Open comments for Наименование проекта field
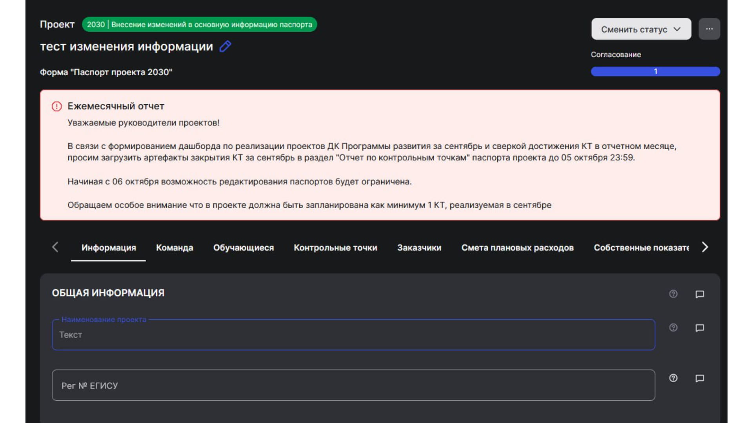The width and height of the screenshot is (753, 423). tap(700, 328)
